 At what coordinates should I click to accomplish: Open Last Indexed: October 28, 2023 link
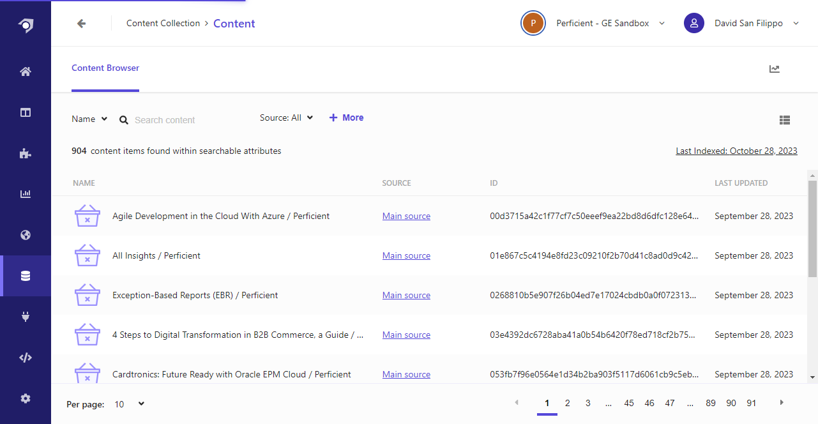(736, 151)
